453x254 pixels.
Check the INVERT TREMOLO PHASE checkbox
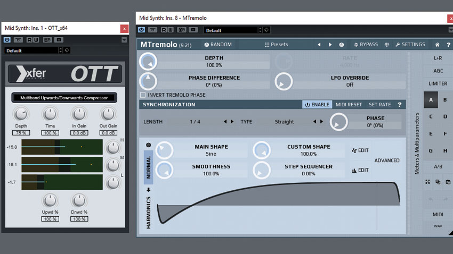(143, 95)
